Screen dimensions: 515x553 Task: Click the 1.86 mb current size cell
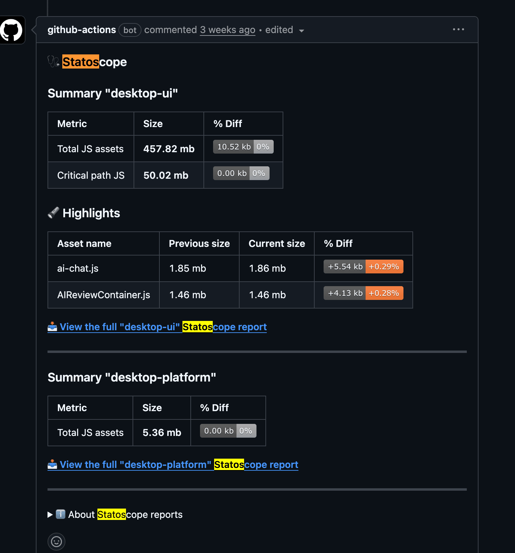click(277, 268)
